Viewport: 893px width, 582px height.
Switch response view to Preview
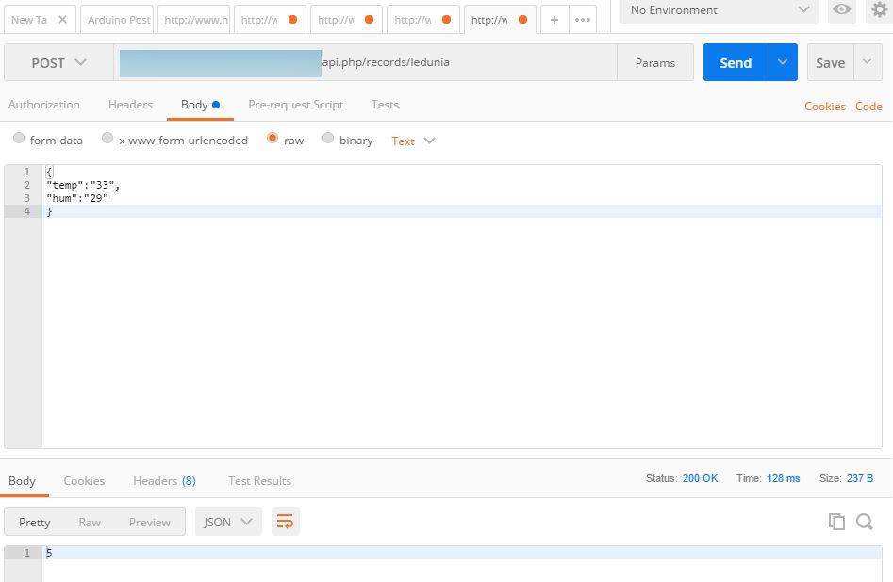click(149, 523)
